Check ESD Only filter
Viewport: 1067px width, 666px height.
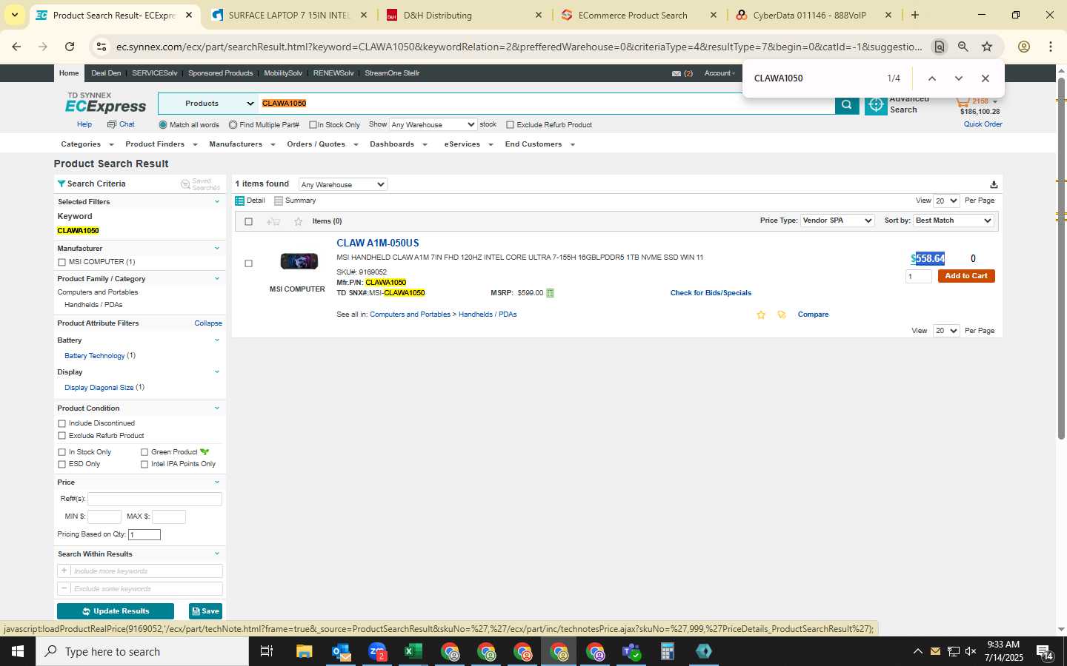click(62, 465)
